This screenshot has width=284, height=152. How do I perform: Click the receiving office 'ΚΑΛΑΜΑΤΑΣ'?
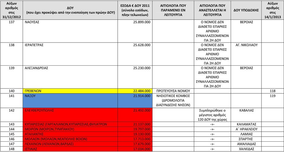coord(246,124)
